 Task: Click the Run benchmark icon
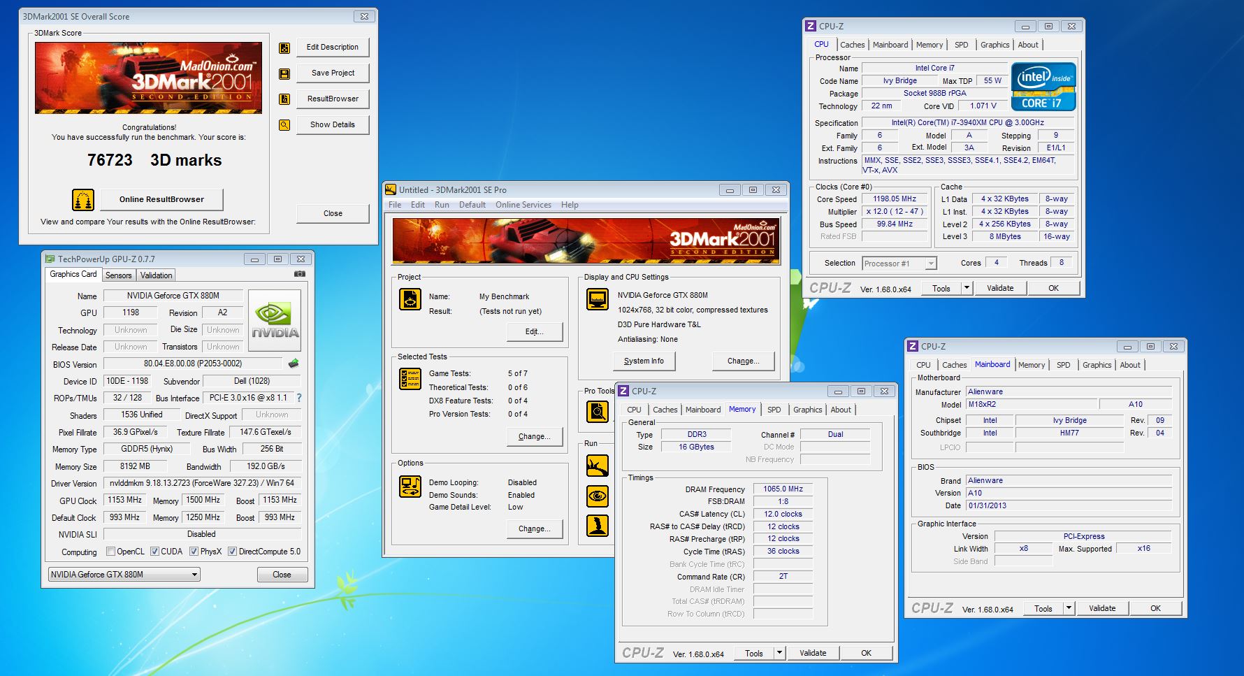coord(598,466)
